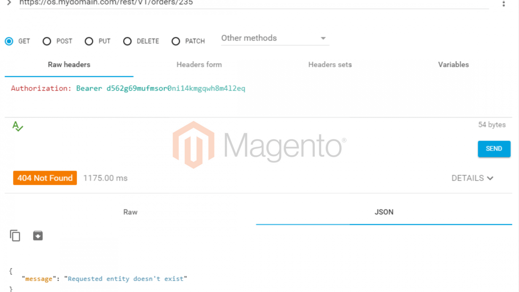Select the GET method radio button

(x=9, y=41)
